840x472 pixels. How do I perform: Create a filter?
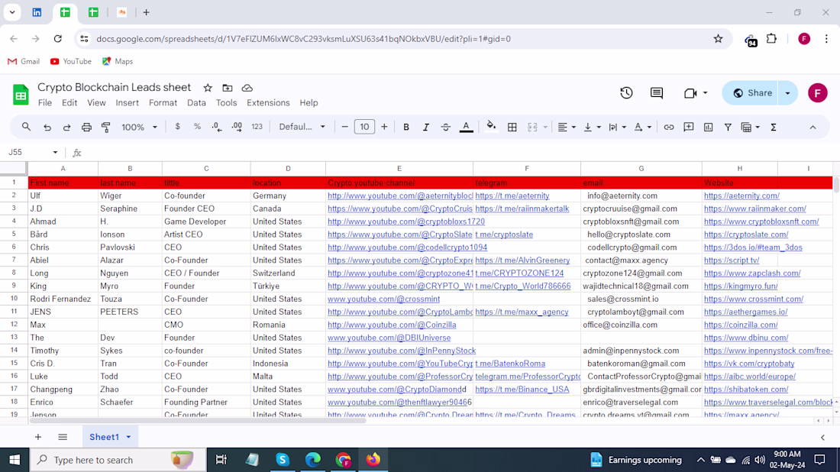point(728,127)
